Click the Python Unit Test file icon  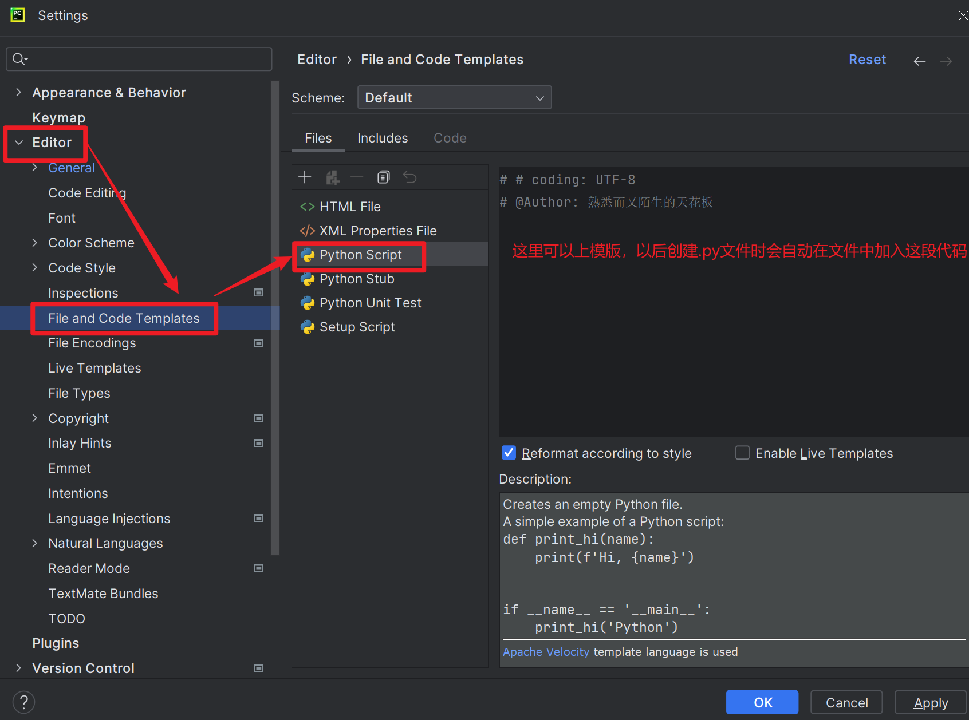point(308,303)
